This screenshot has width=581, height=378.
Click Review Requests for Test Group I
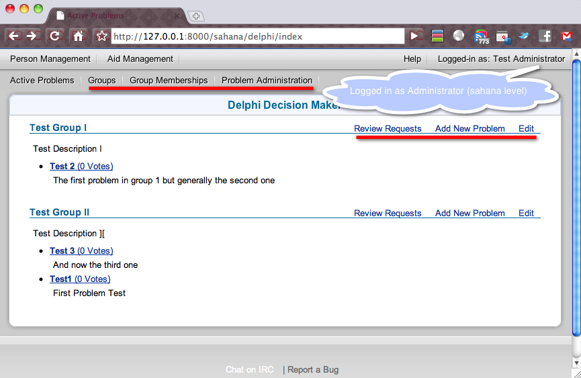click(388, 129)
